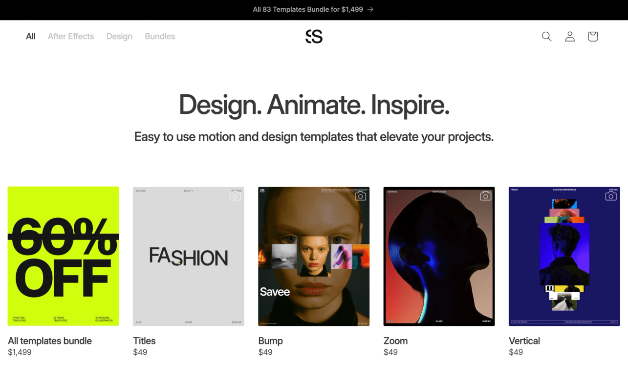This screenshot has height=391, width=628.
Task: Open the Bump product name link
Action: click(270, 341)
